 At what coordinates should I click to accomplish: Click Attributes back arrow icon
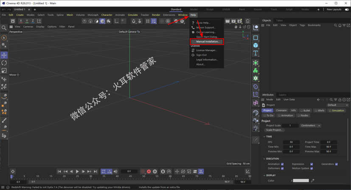coord(318,100)
